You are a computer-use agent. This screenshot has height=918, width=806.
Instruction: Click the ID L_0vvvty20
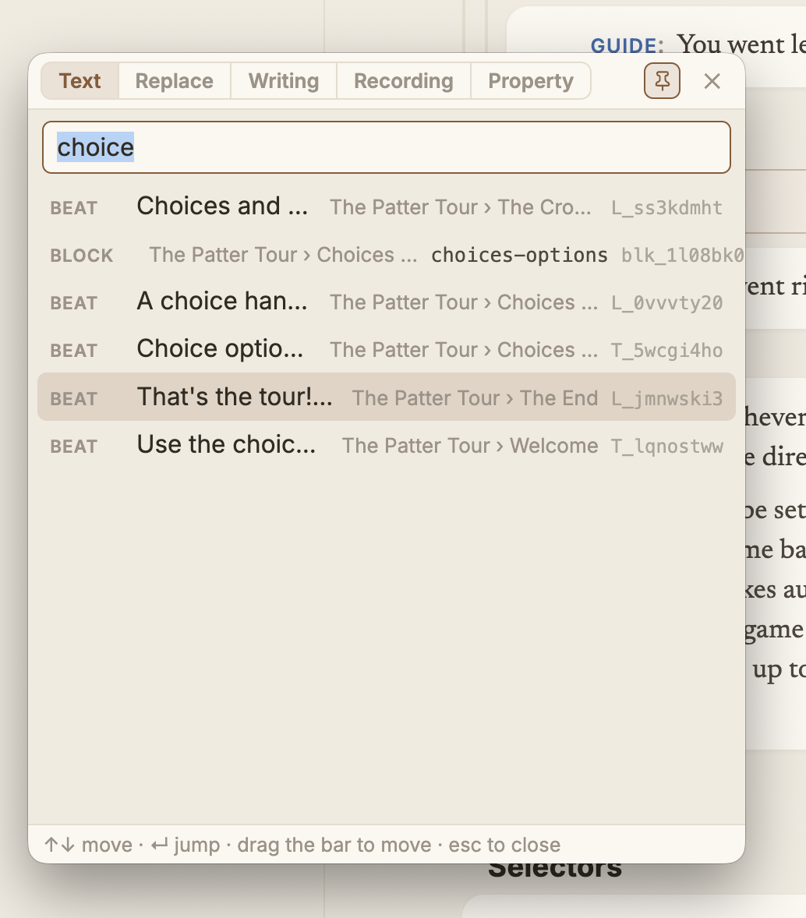(x=666, y=302)
